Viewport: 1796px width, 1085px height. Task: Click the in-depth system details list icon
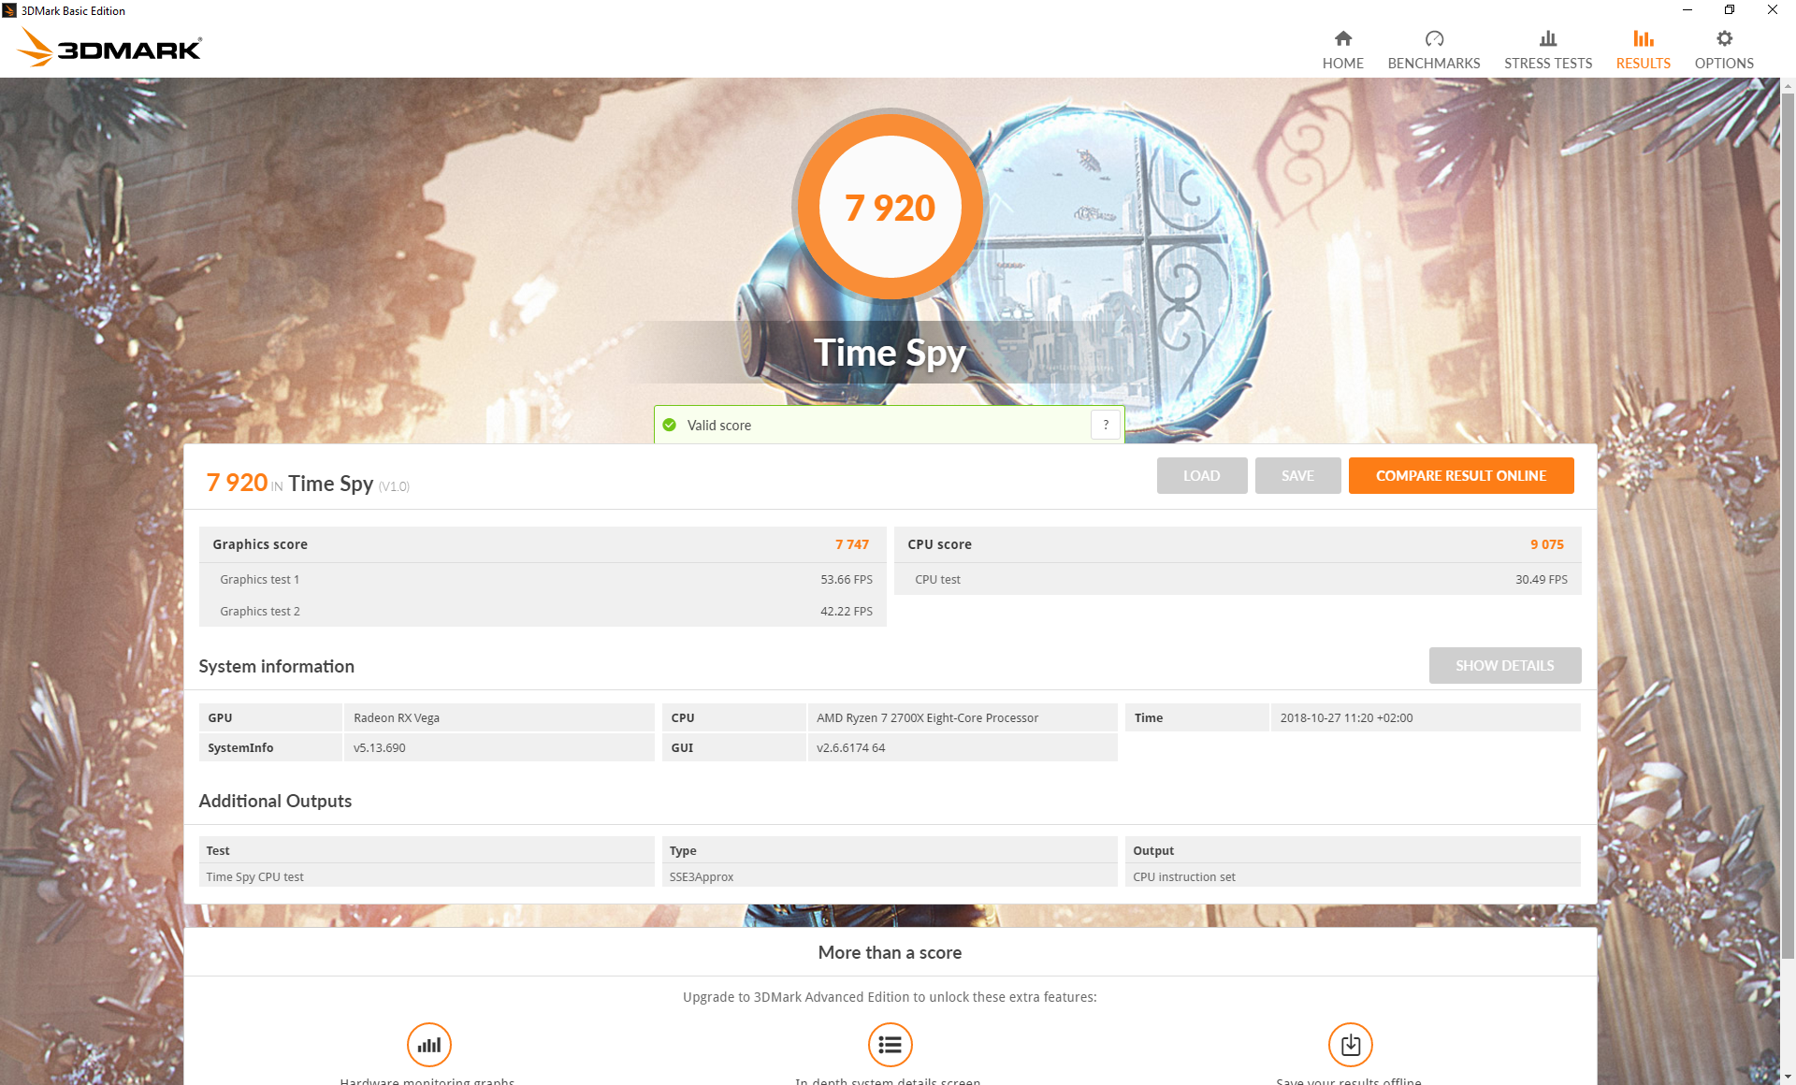pos(889,1045)
